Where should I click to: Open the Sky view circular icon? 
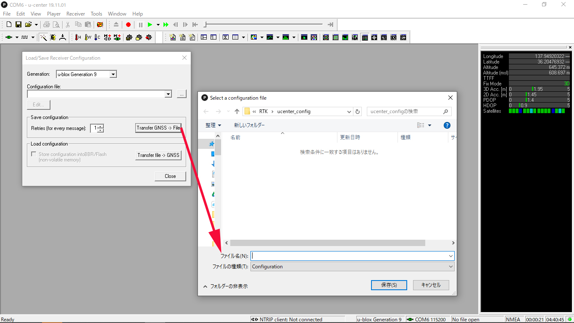point(314,37)
